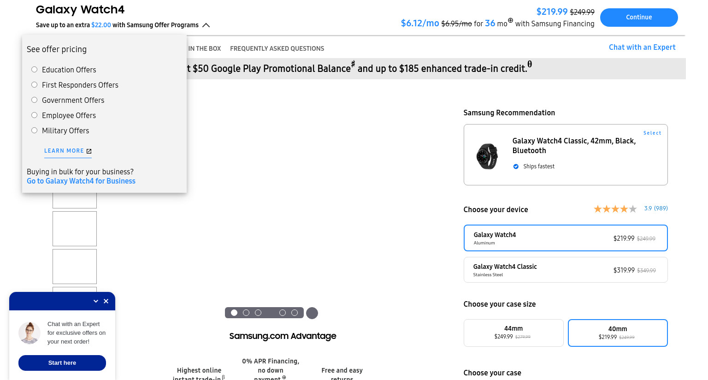Minimize the chat widget with chevron icon

pos(96,301)
